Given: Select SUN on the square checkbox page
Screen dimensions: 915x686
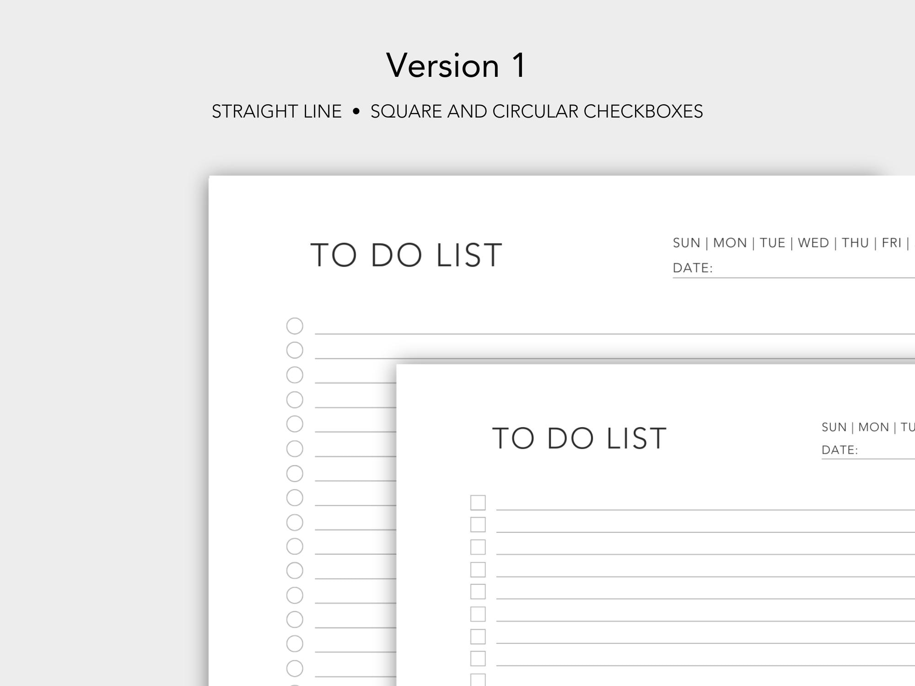Looking at the screenshot, I should pyautogui.click(x=834, y=427).
